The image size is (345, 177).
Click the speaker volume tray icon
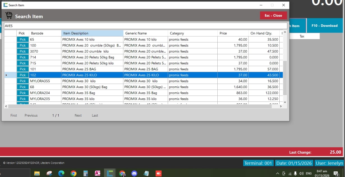[x=302, y=173]
